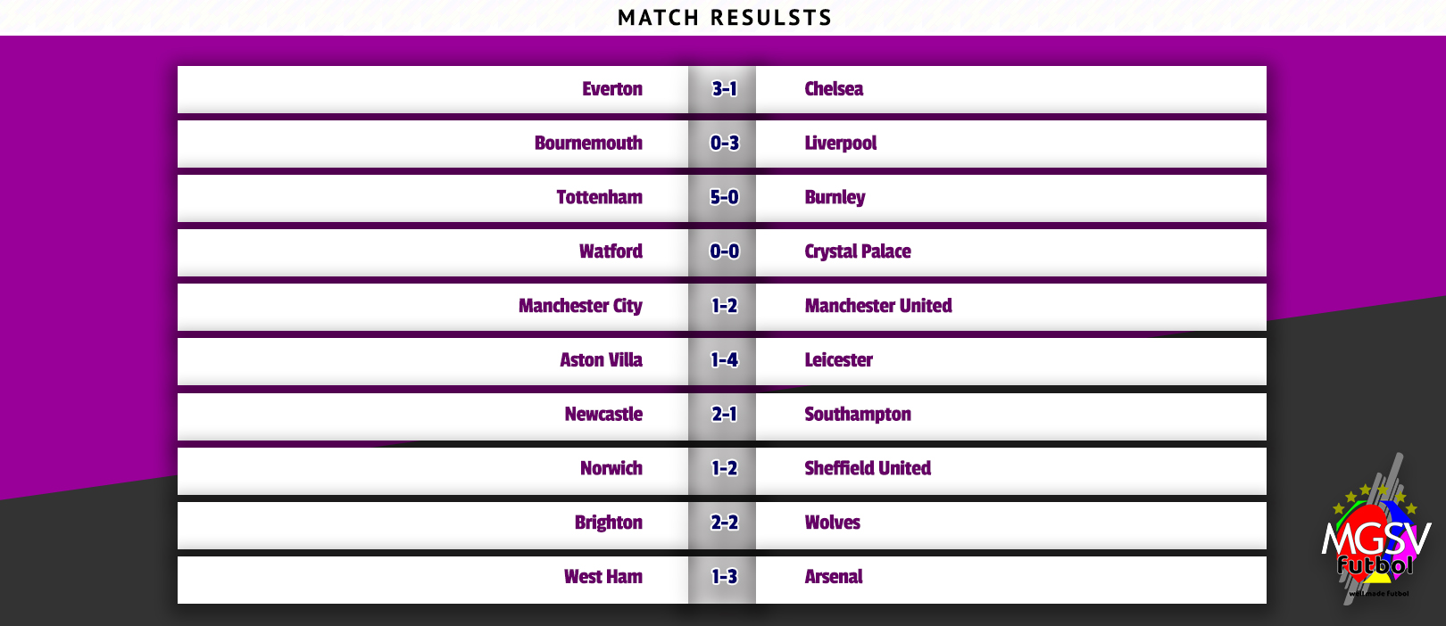Click the Southampton team name

(x=857, y=415)
